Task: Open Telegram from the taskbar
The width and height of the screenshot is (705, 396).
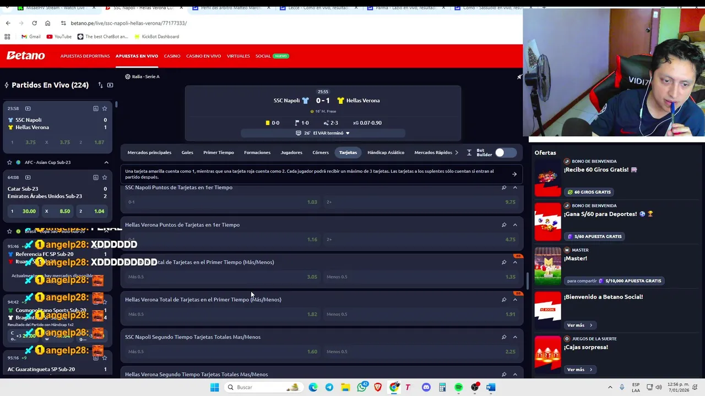Action: [329, 387]
